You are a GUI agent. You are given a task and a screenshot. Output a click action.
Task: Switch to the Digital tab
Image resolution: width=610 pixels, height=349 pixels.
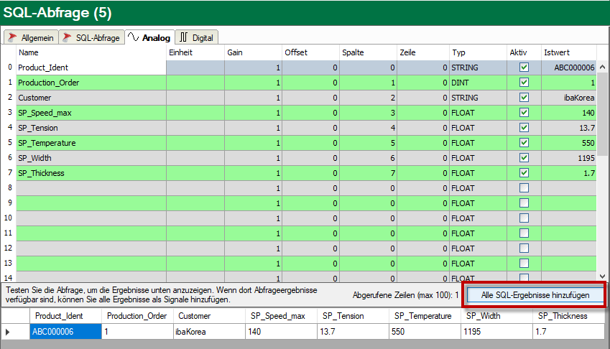[x=196, y=37]
